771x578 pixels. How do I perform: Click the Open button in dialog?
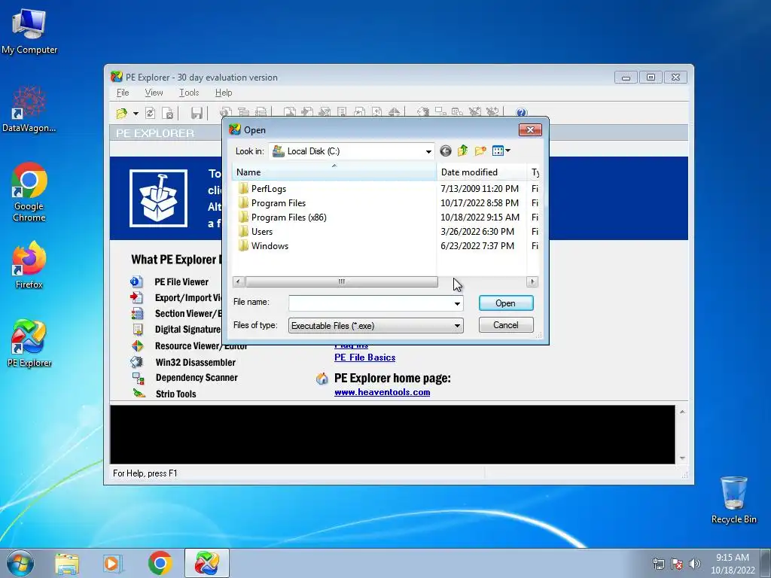coord(506,303)
